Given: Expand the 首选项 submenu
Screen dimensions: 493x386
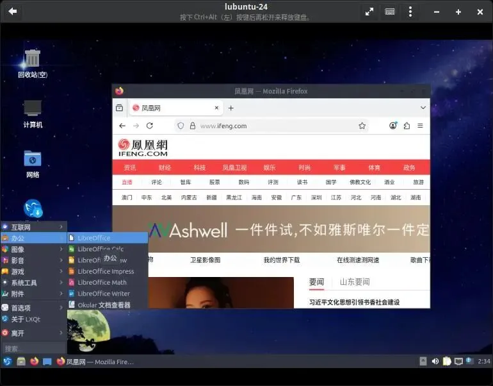Looking at the screenshot, I should (x=33, y=308).
